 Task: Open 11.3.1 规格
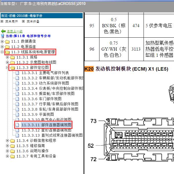click(27, 57)
